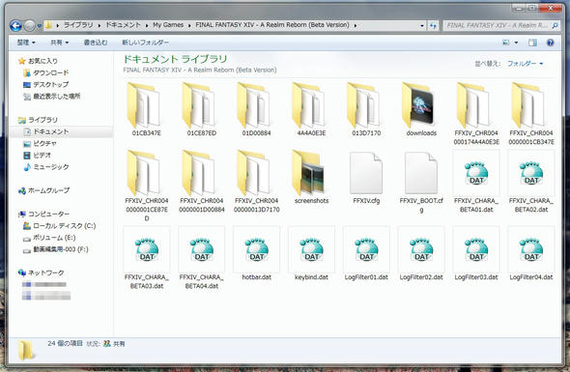This screenshot has width=570, height=372.
Task: Select the screenshots folder icon
Action: pyautogui.click(x=309, y=173)
